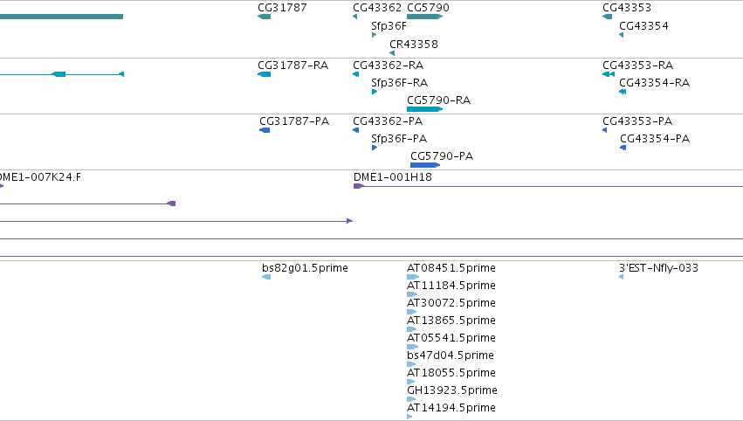Click the Sfp36F-RA transcript label
The width and height of the screenshot is (743, 421).
400,82
